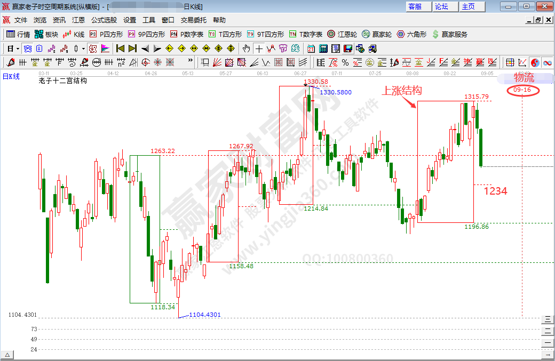Open the calendar icon in toolbar
Screen dimensions: 555x361
[311, 49]
